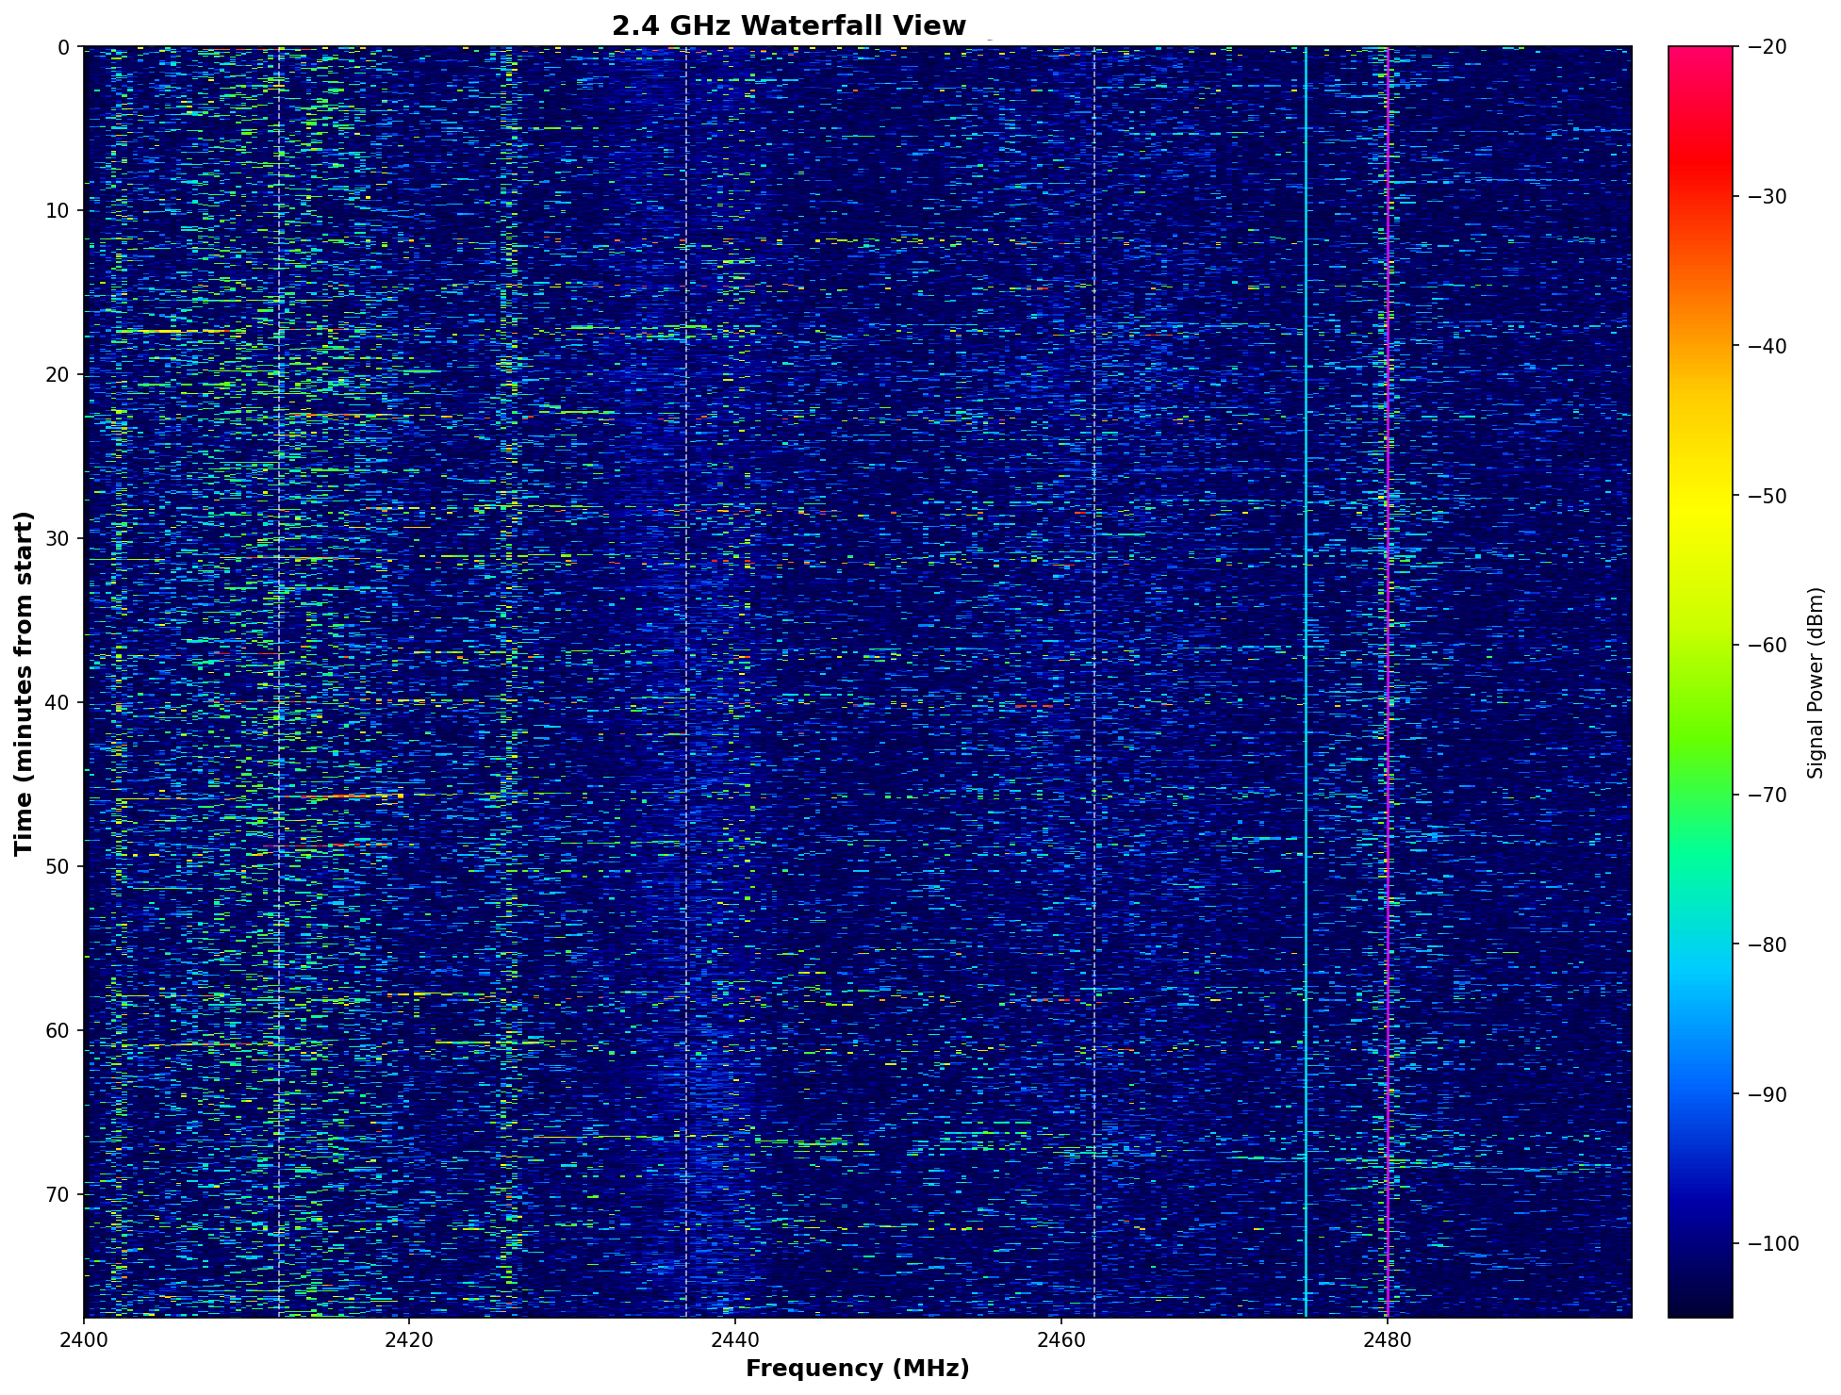
Task: Select the magenta trace at 2480 MHz
Action: [x=1389, y=660]
